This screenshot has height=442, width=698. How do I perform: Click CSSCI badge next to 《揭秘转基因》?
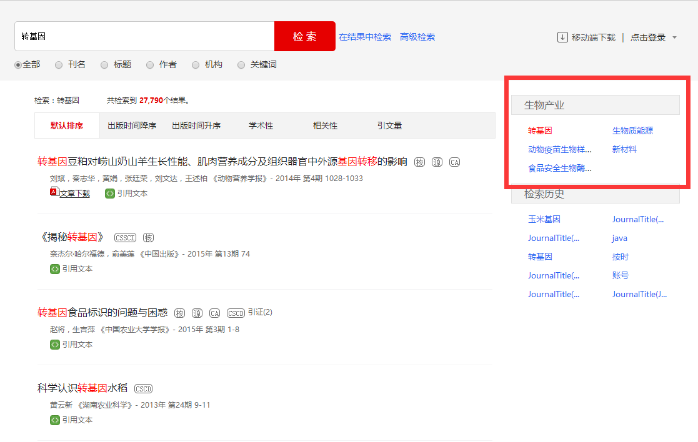pos(125,238)
